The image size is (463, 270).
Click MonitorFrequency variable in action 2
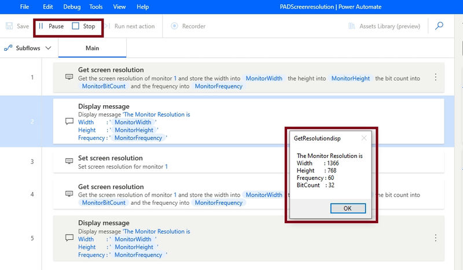(x=138, y=138)
